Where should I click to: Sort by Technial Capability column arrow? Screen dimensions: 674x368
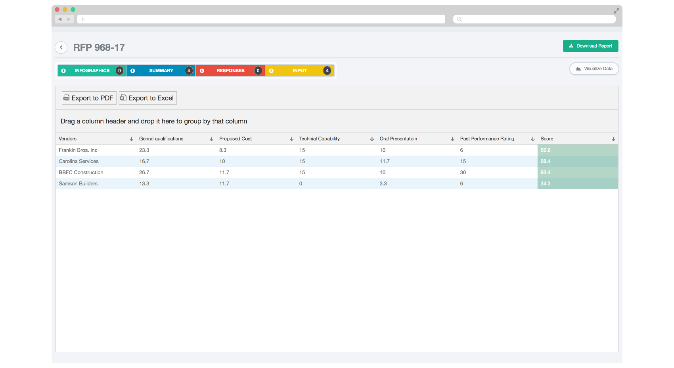pos(372,139)
